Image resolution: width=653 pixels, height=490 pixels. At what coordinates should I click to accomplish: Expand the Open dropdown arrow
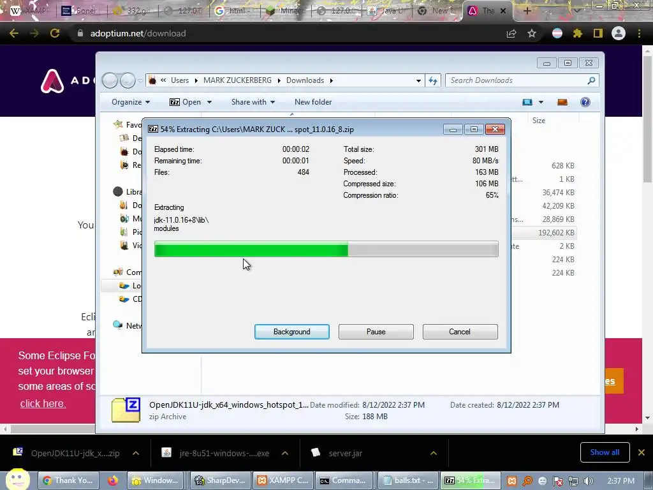(209, 102)
